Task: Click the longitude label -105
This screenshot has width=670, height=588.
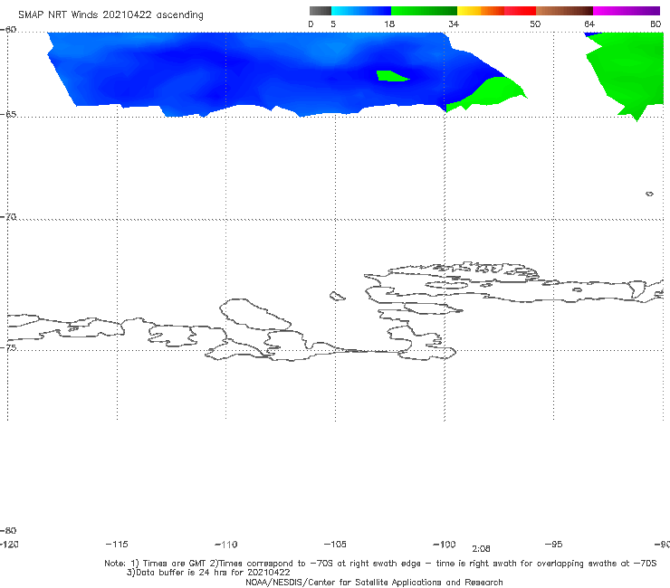Action: 335,544
